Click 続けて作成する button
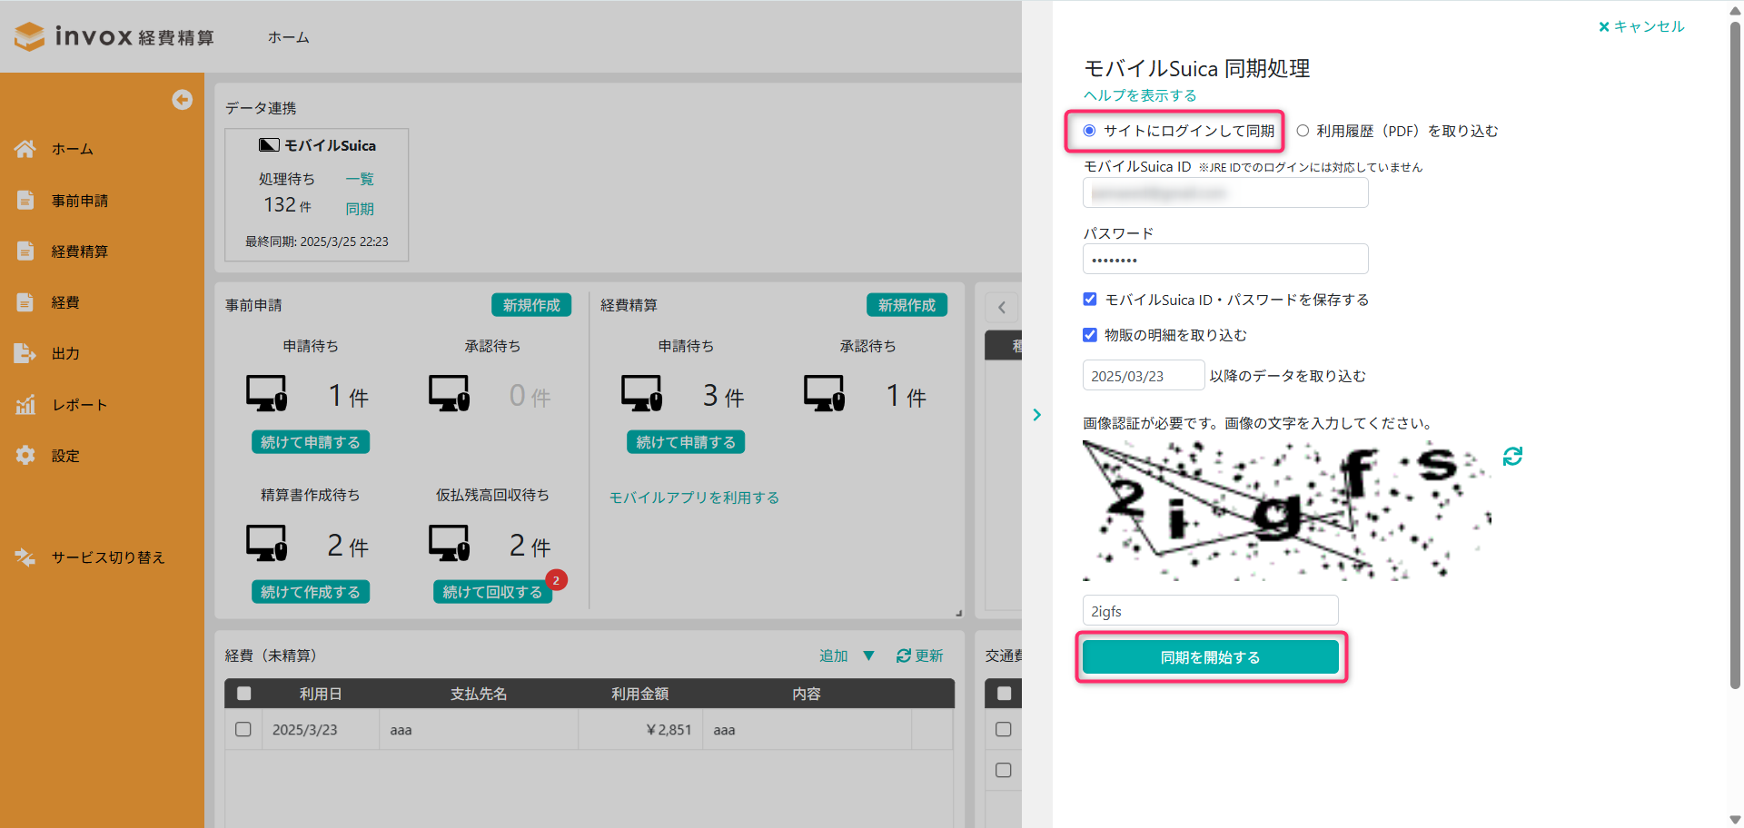The width and height of the screenshot is (1744, 828). tap(311, 592)
